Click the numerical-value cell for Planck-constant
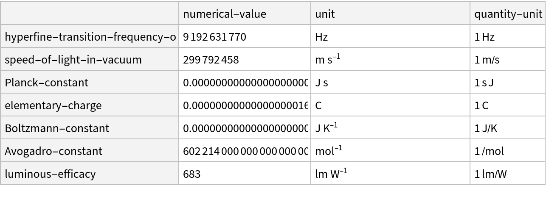The height and width of the screenshot is (199, 546). (245, 82)
